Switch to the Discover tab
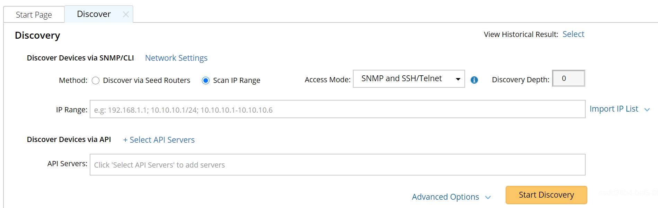This screenshot has height=208, width=658. (94, 14)
